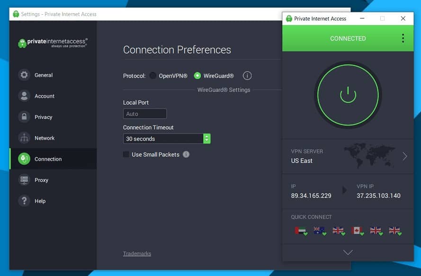Enable the Use Small Packets checkbox
The height and width of the screenshot is (276, 421).
(126, 154)
